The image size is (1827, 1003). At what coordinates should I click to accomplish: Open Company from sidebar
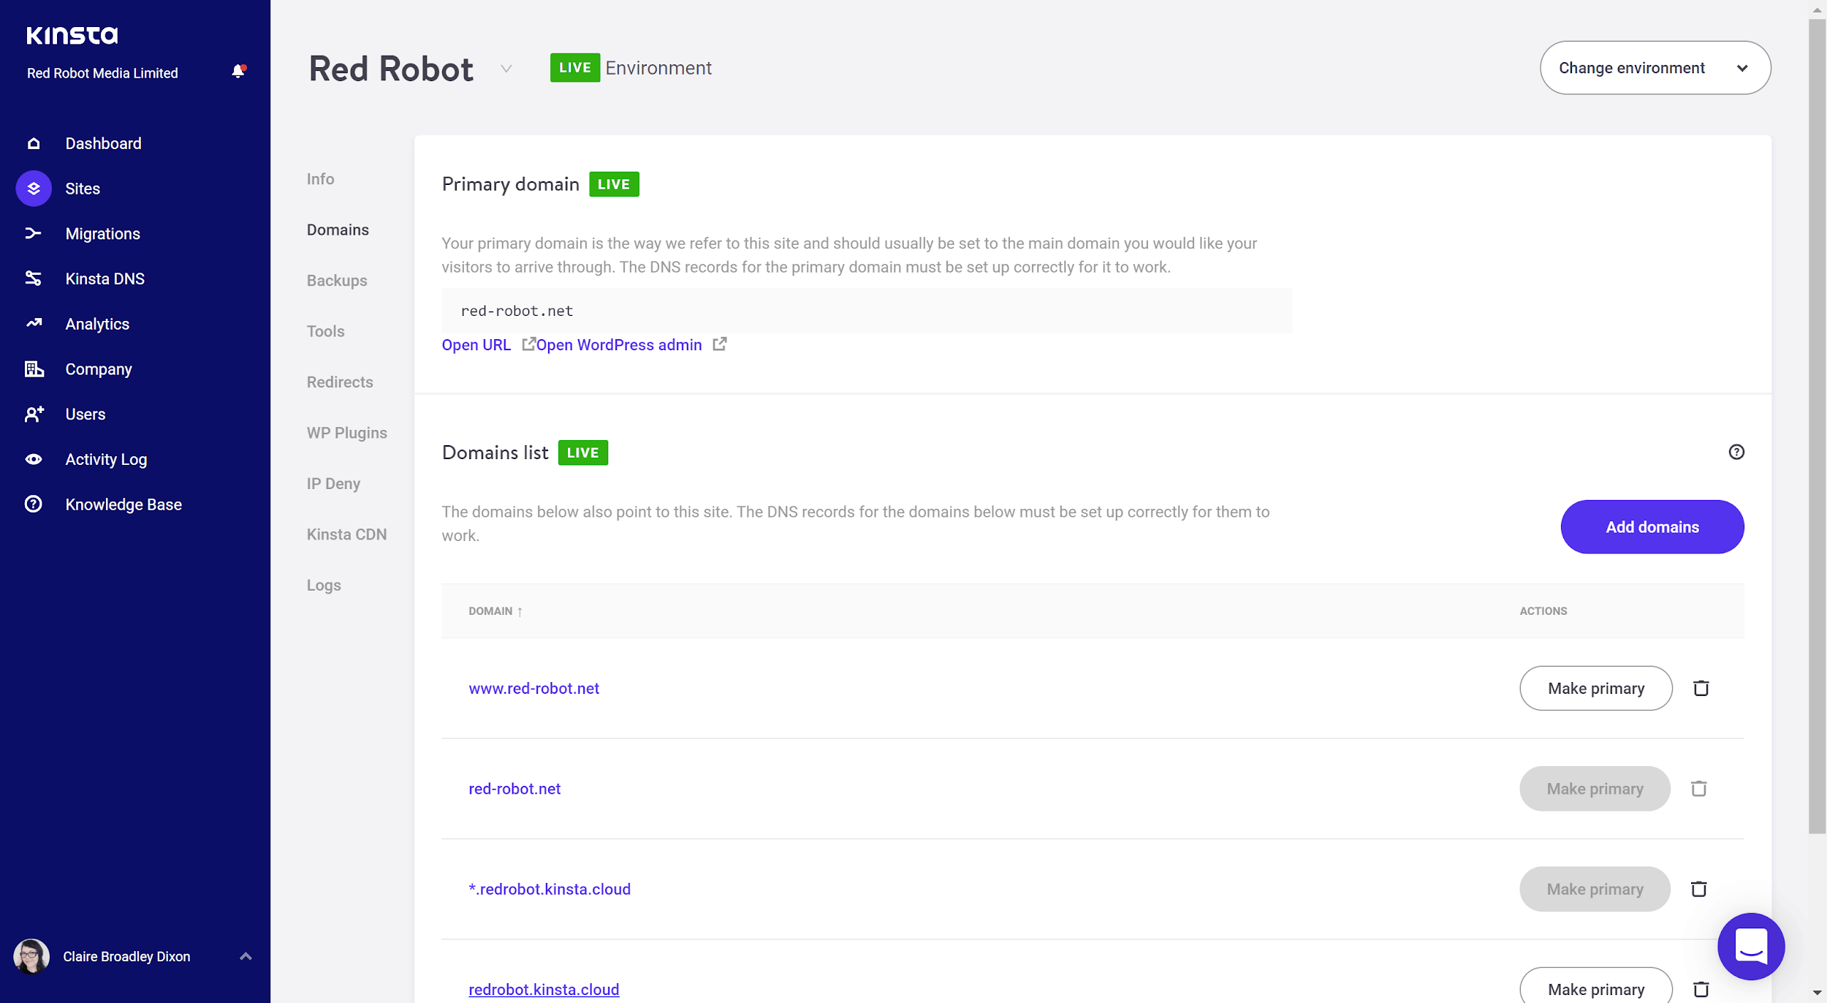pyautogui.click(x=99, y=369)
